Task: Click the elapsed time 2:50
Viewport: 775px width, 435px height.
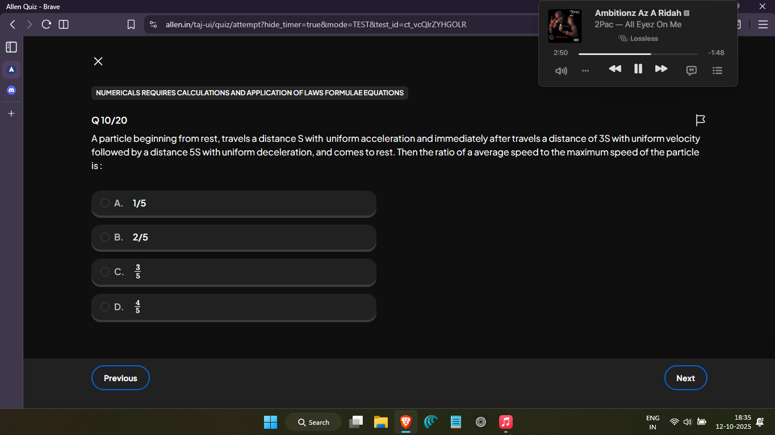Action: 560,53
